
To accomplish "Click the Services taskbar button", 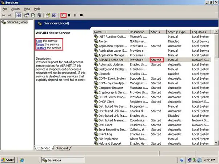I will [x=63, y=160].
